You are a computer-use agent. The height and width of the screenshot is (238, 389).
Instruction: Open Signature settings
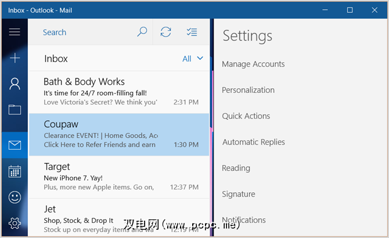[x=238, y=194]
